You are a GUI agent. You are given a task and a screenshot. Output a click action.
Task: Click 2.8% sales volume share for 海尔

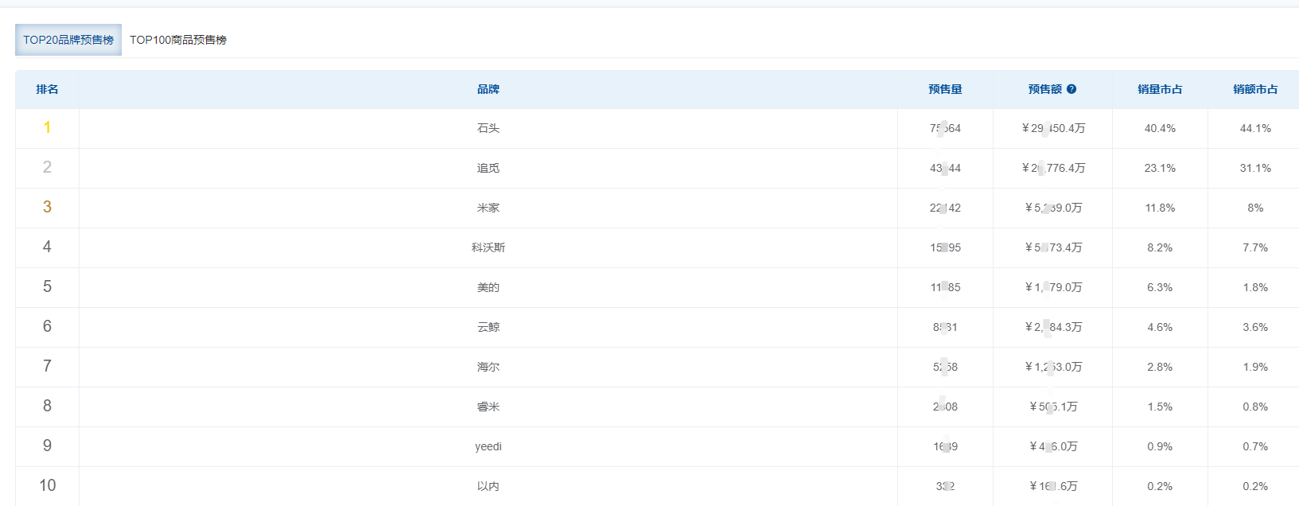(1160, 367)
